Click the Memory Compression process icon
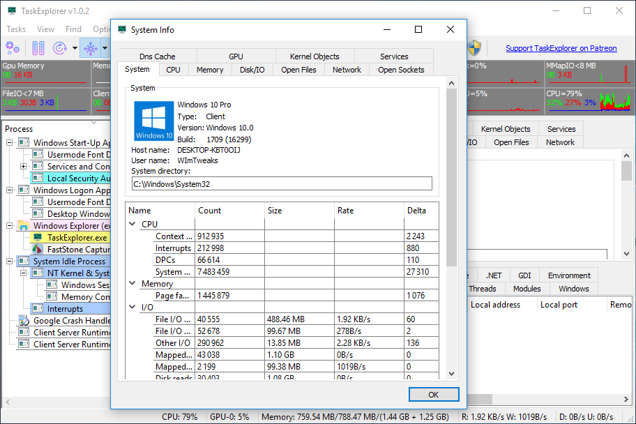Screen dimensions: 636x424 click(x=52, y=296)
